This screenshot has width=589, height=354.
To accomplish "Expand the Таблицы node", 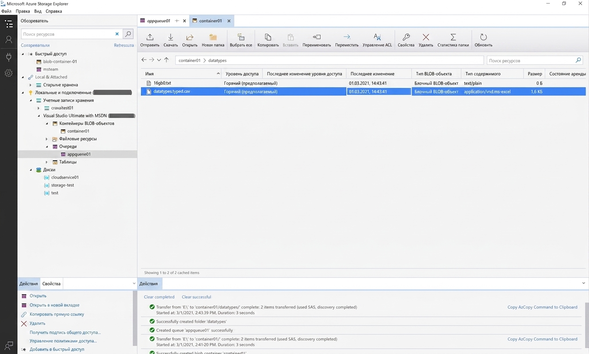I will (x=46, y=162).
